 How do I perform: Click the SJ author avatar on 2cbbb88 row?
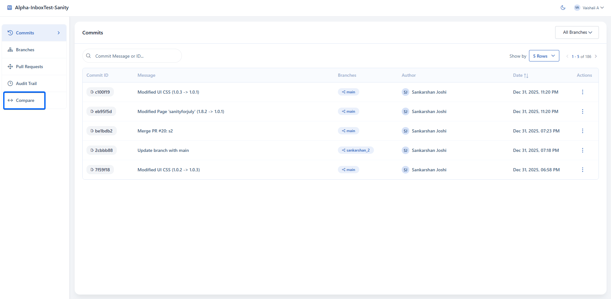[405, 150]
